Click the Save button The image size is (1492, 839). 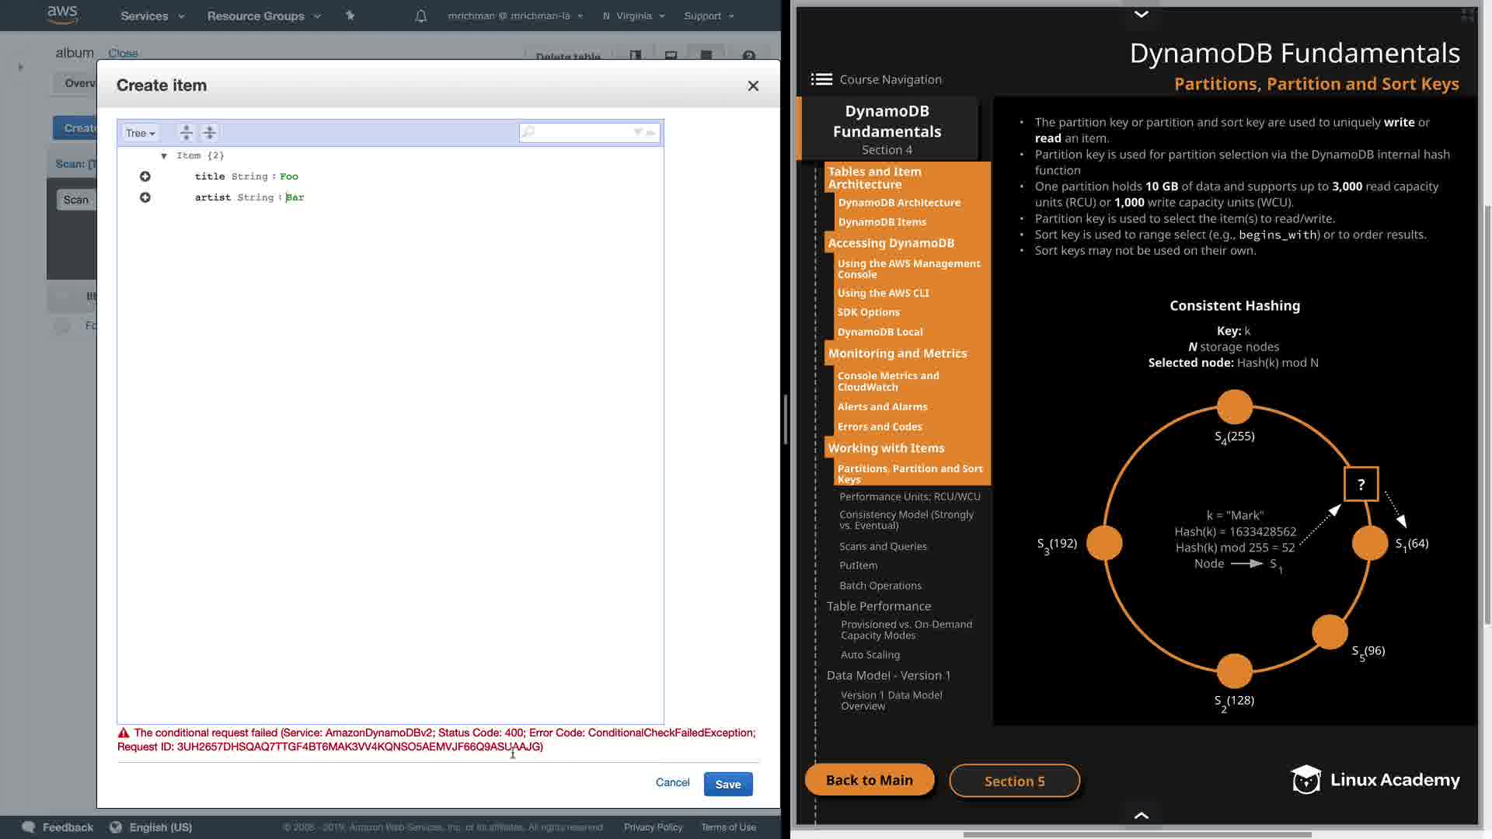tap(727, 784)
